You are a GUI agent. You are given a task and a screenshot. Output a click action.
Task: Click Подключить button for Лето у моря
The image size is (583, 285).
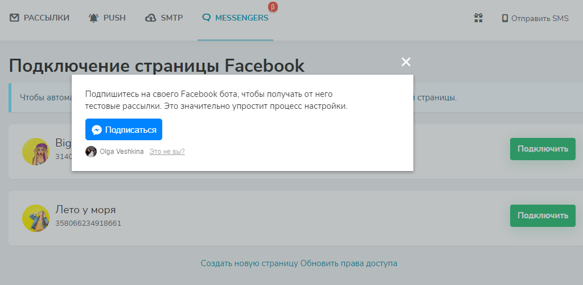pyautogui.click(x=543, y=215)
